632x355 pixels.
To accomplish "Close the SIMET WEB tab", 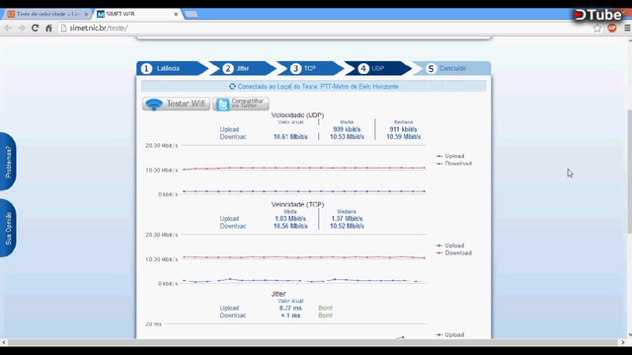I will click(176, 14).
